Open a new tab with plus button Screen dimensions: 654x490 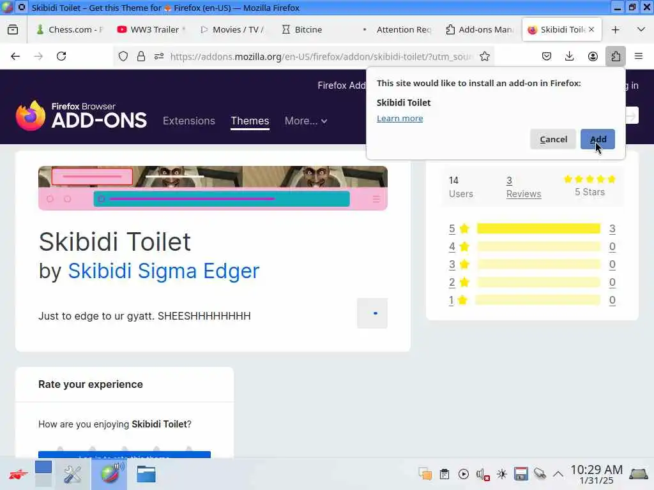pos(615,29)
